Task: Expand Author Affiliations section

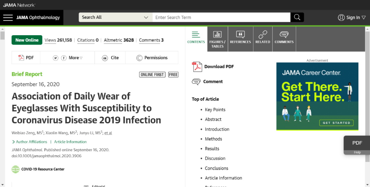Action: click(29, 142)
